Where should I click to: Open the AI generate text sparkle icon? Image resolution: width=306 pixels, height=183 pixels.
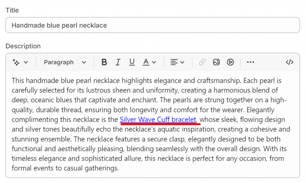[16, 62]
